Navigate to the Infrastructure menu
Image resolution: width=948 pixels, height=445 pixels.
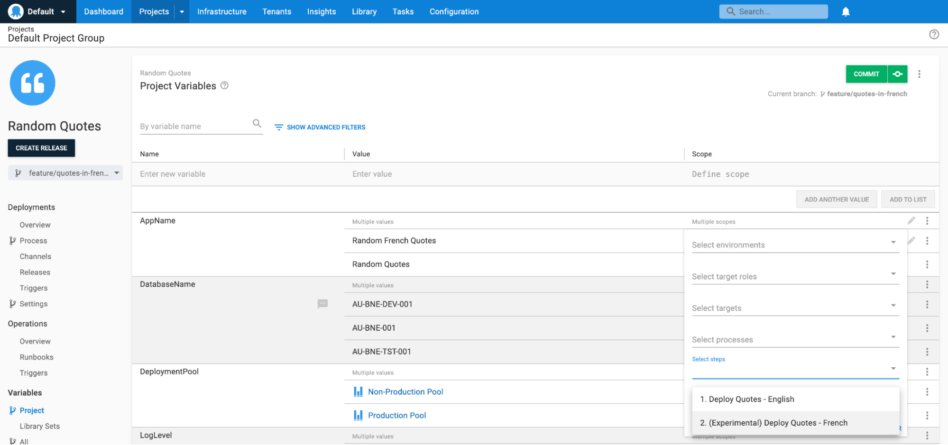[x=221, y=11]
